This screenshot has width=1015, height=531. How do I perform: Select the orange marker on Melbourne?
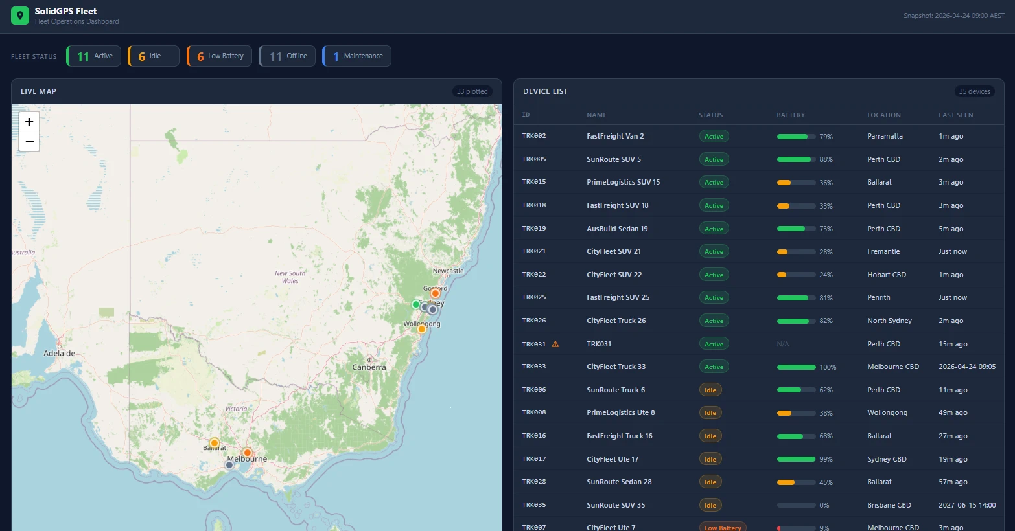248,453
